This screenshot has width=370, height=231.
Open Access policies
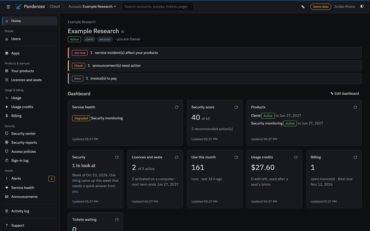[x=30, y=152]
